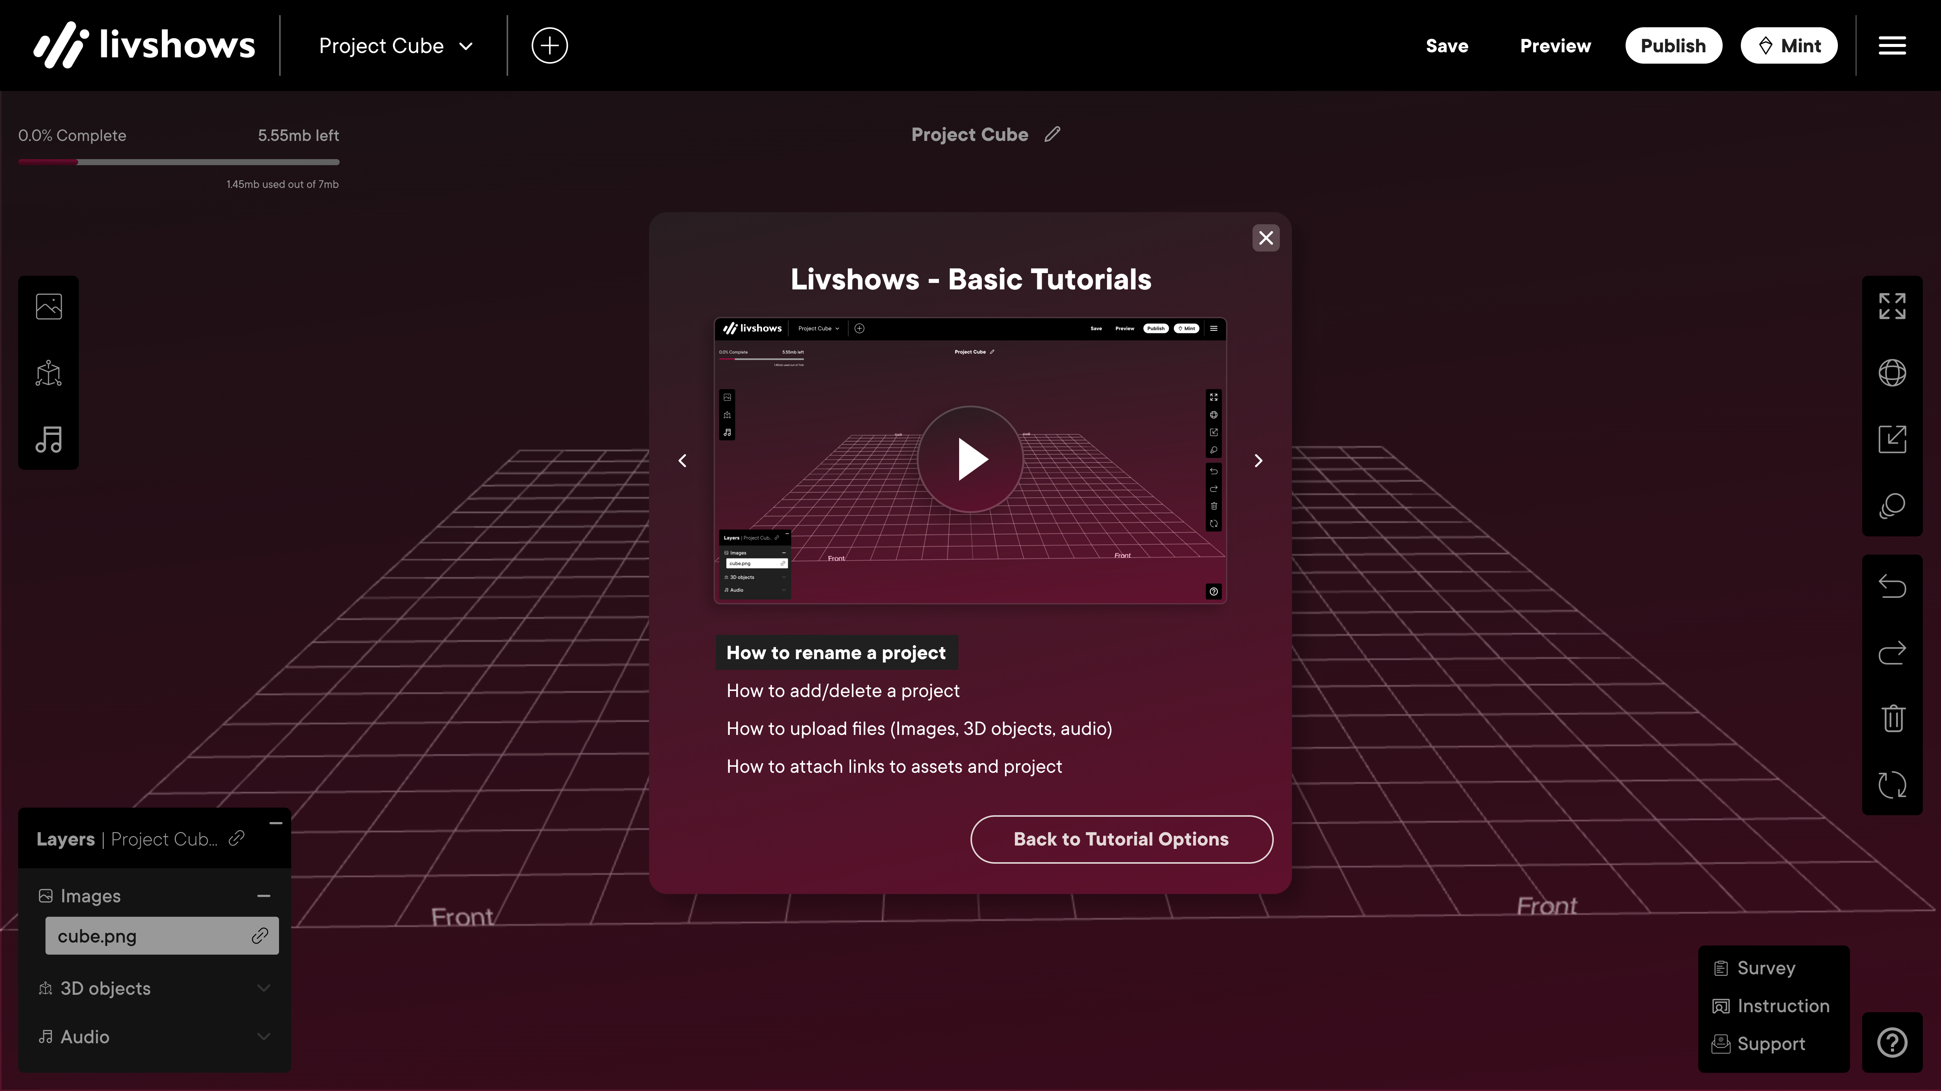Screen dimensions: 1941x1091
Task: Delete selected item with trash icon
Action: (1892, 718)
